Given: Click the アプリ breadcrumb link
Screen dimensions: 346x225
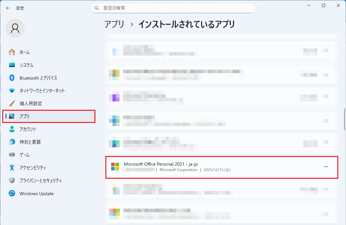Looking at the screenshot, I should click(x=114, y=24).
